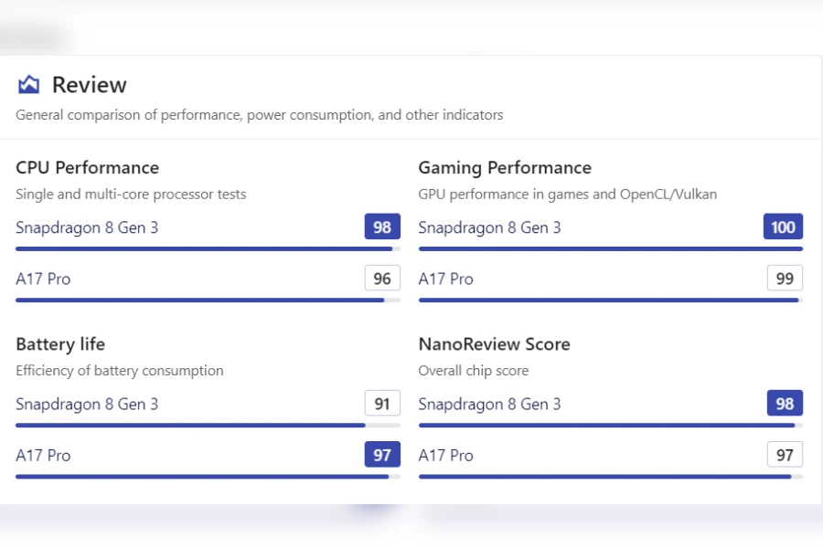823x548 pixels.
Task: Click Snapdragon 8 Gen 3 NanoReview score badge 98
Action: coord(785,404)
